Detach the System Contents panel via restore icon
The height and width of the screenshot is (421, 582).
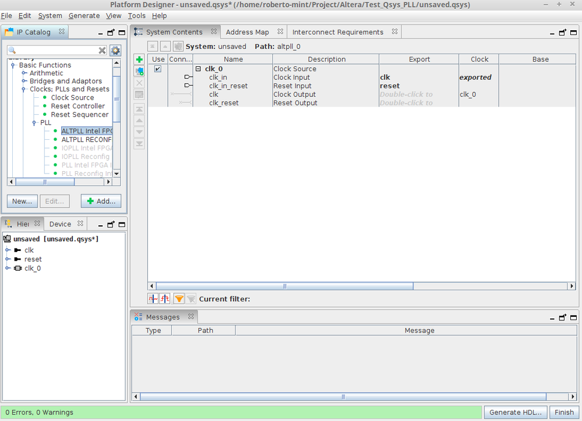(563, 33)
